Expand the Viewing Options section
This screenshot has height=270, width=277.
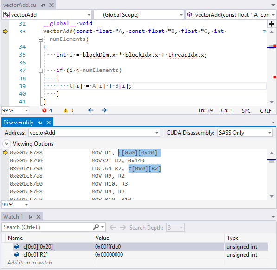click(x=7, y=144)
